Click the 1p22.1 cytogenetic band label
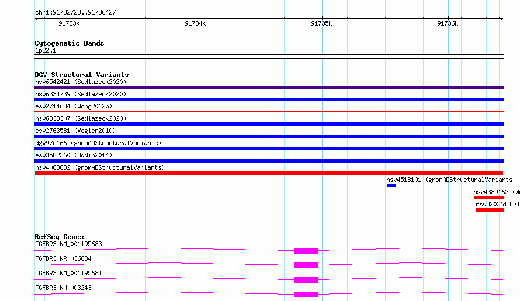 [x=46, y=50]
